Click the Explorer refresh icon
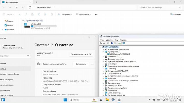The width and height of the screenshot is (184, 103). click(23, 7)
